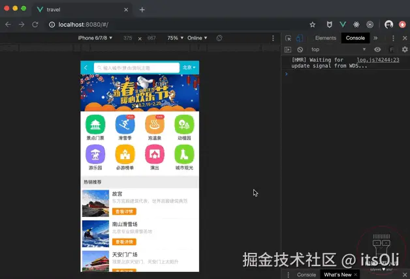Open the 南山滑雪场 thumbnail image
The height and width of the screenshot is (279, 410).
tap(95, 233)
